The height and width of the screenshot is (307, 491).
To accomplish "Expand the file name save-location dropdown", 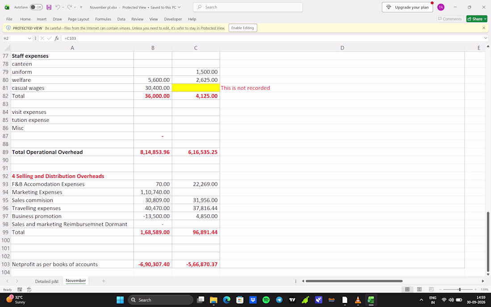I will click(179, 7).
